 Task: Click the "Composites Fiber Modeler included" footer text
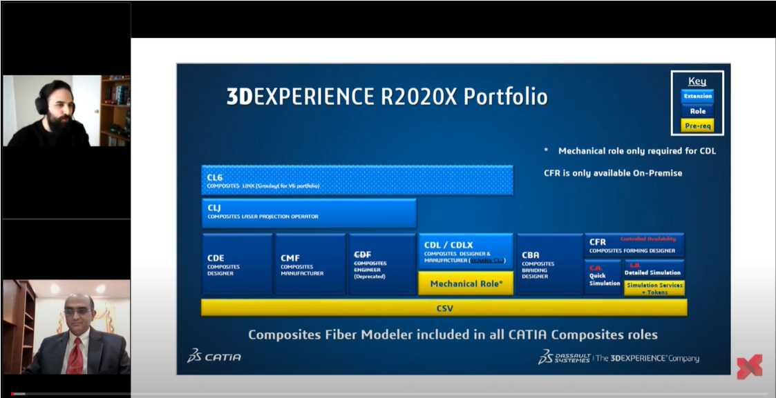[453, 335]
